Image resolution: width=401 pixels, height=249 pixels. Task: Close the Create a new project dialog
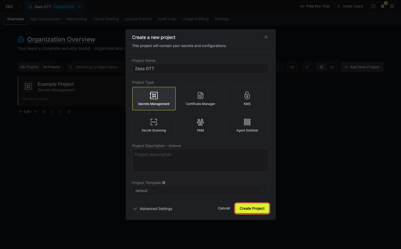[x=266, y=37]
